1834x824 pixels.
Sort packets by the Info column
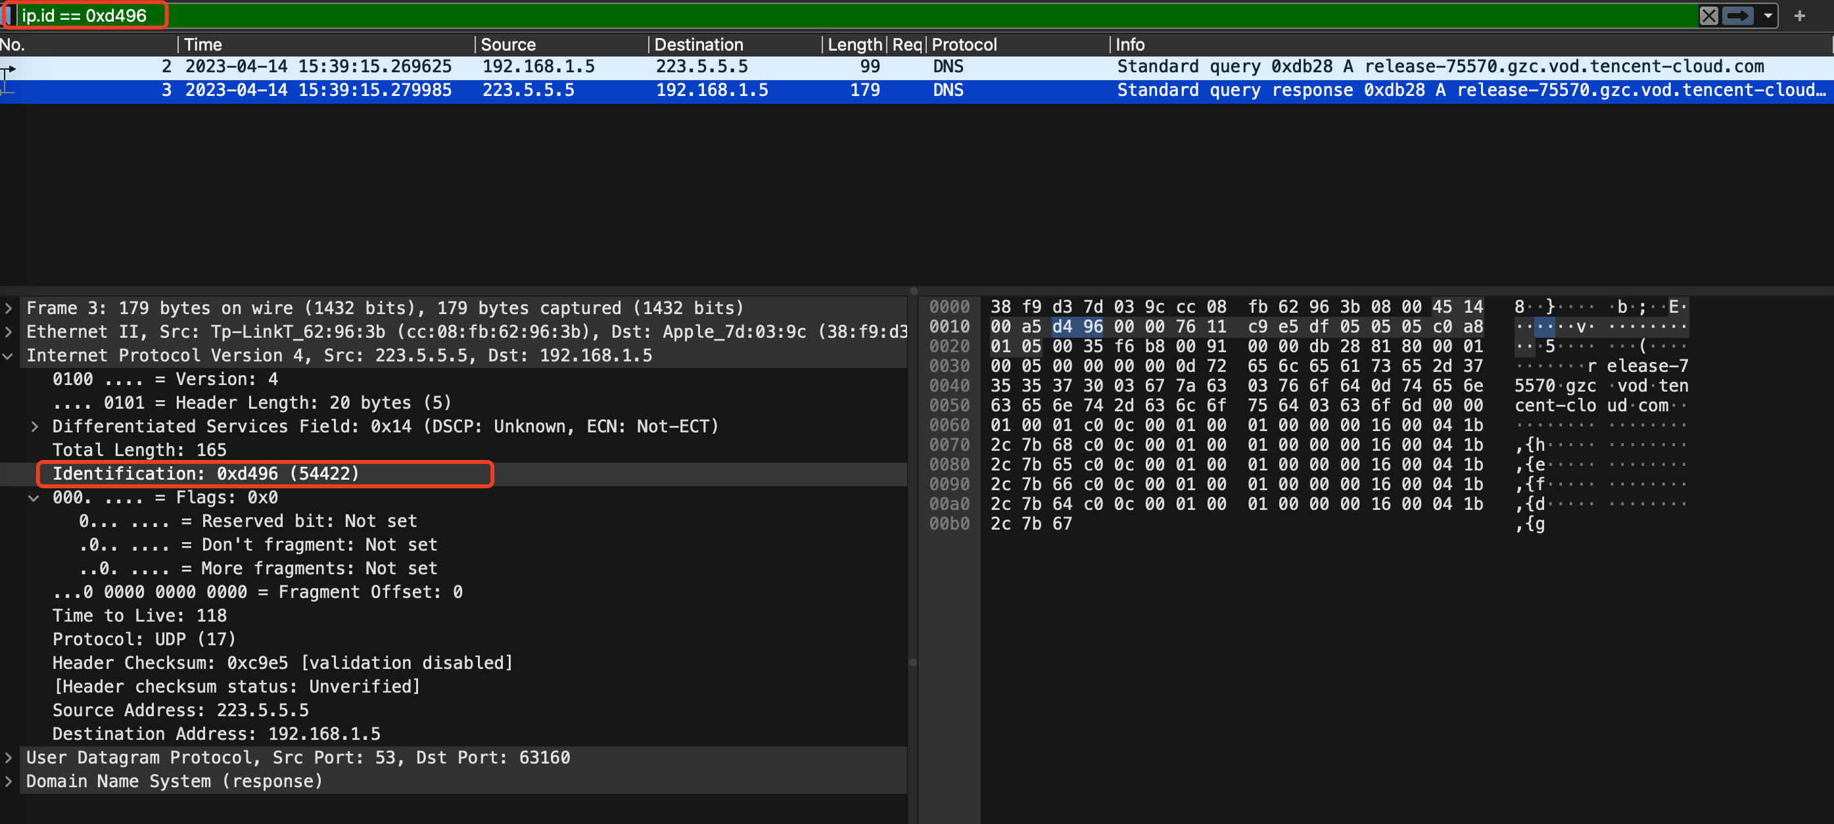(x=1470, y=45)
